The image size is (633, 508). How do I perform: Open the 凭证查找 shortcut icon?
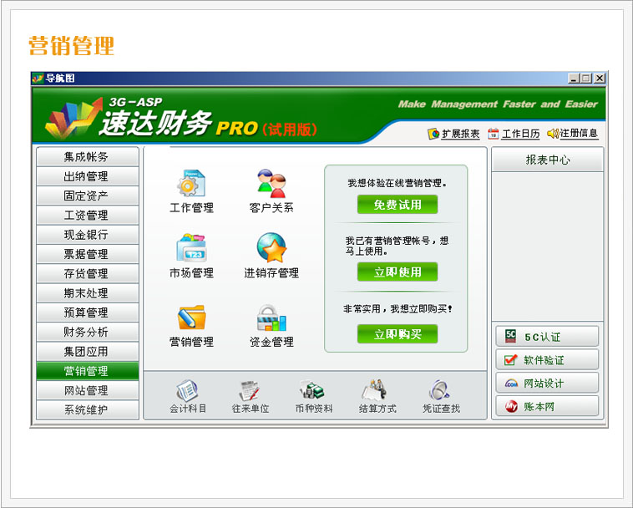(x=440, y=390)
